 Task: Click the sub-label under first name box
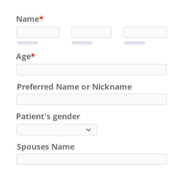(28, 43)
